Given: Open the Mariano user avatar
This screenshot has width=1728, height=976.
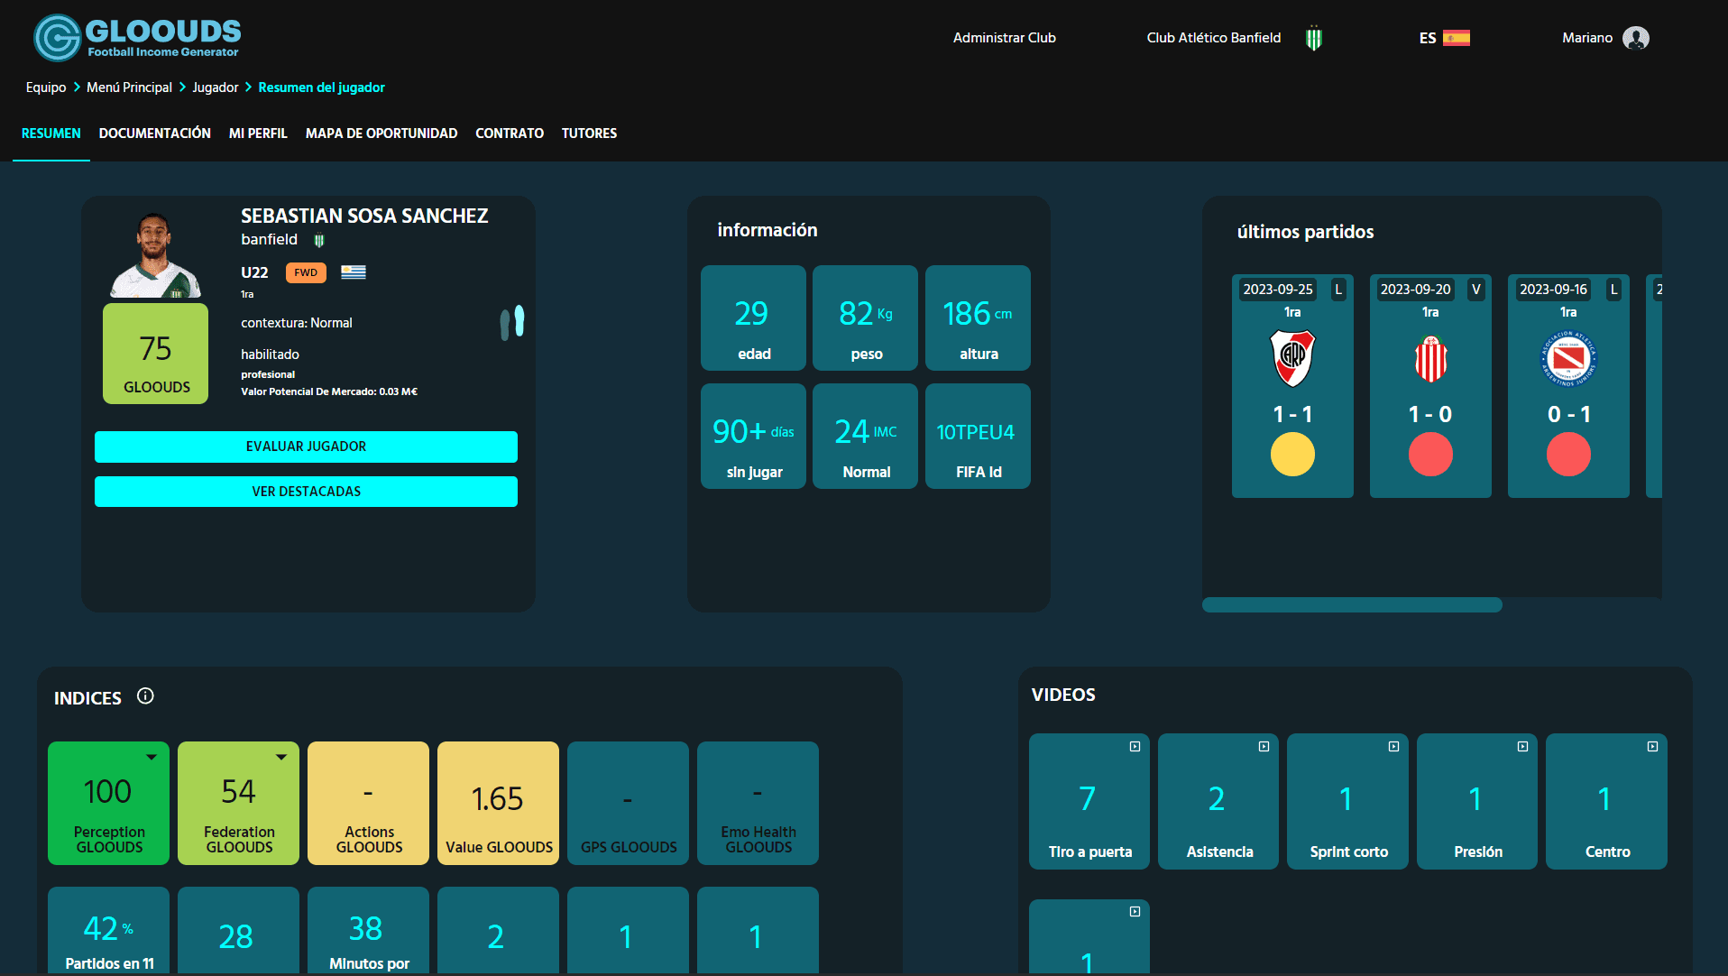Looking at the screenshot, I should coord(1635,38).
